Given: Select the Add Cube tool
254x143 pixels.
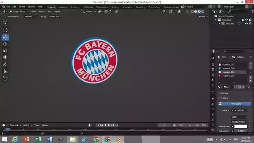Looking at the screenshot, I should point(5,79).
